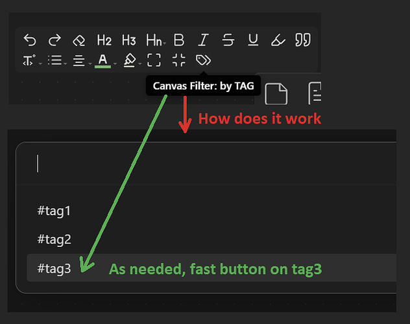Toggle Strikethrough formatting
The height and width of the screenshot is (324, 410).
coord(228,40)
